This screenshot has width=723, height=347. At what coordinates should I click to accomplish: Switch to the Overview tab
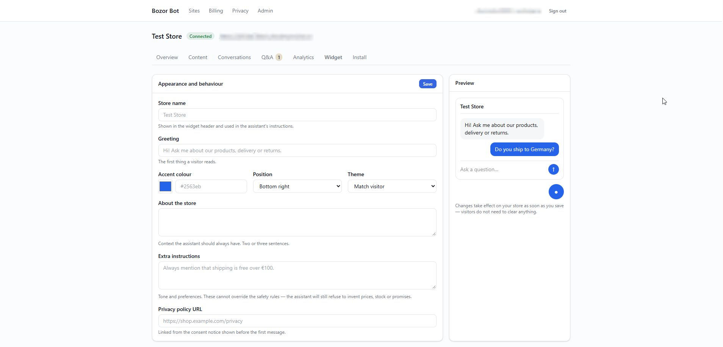(167, 57)
